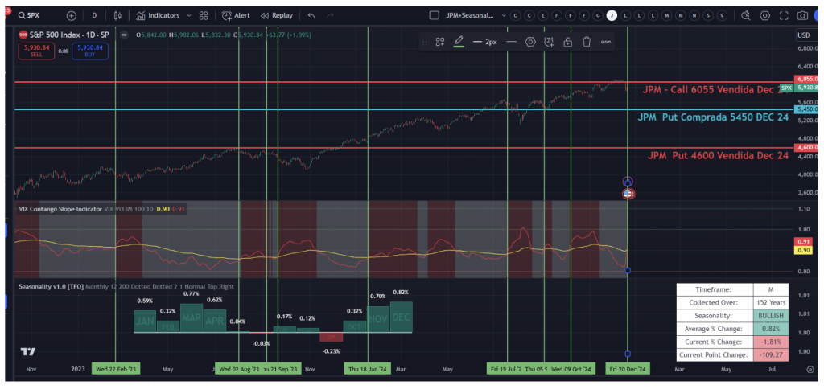The height and width of the screenshot is (389, 824).
Task: Expand the JPM+Seasonal layout dropdown
Action: tap(503, 15)
